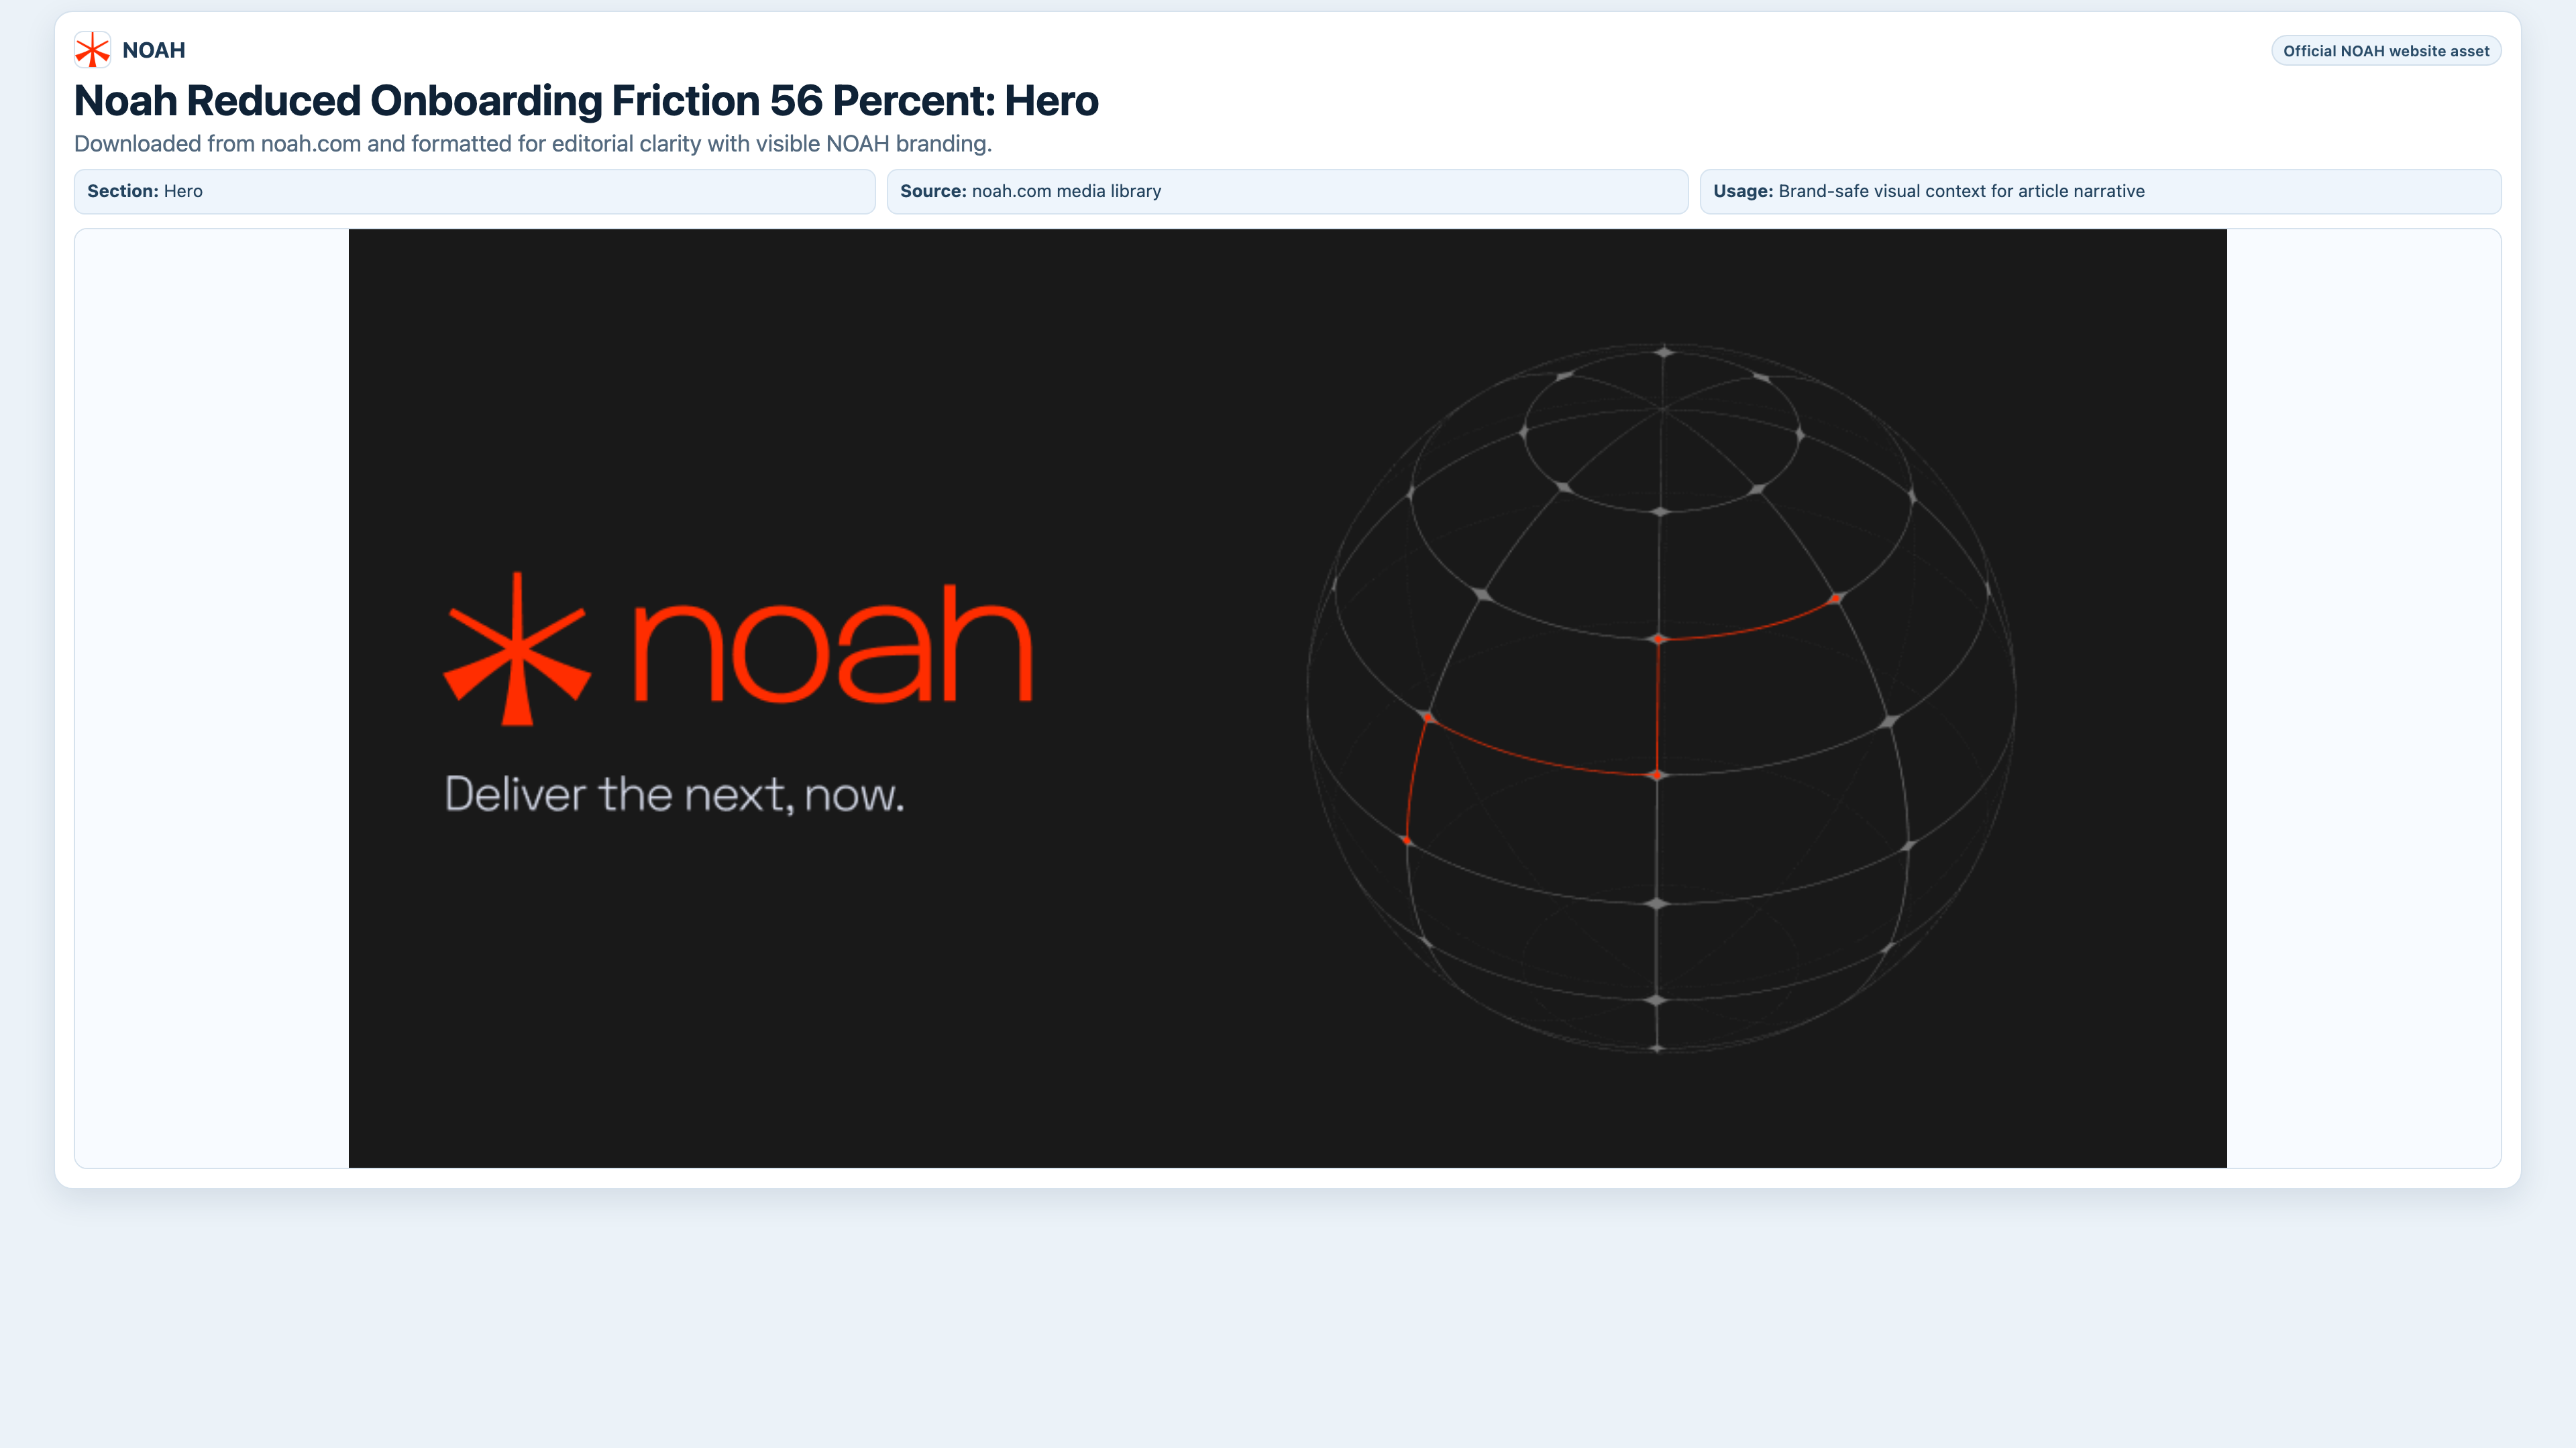The height and width of the screenshot is (1448, 2576).
Task: Click the Deliver the next, now tagline
Action: tap(674, 794)
